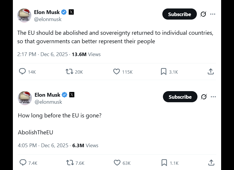Subscribe to Elon Musk's first tweet account
234x170 pixels.
pyautogui.click(x=179, y=14)
